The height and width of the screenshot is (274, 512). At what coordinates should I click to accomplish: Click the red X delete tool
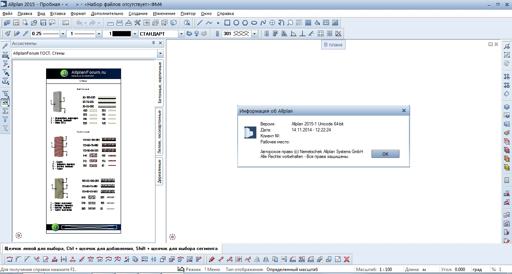[347, 259]
